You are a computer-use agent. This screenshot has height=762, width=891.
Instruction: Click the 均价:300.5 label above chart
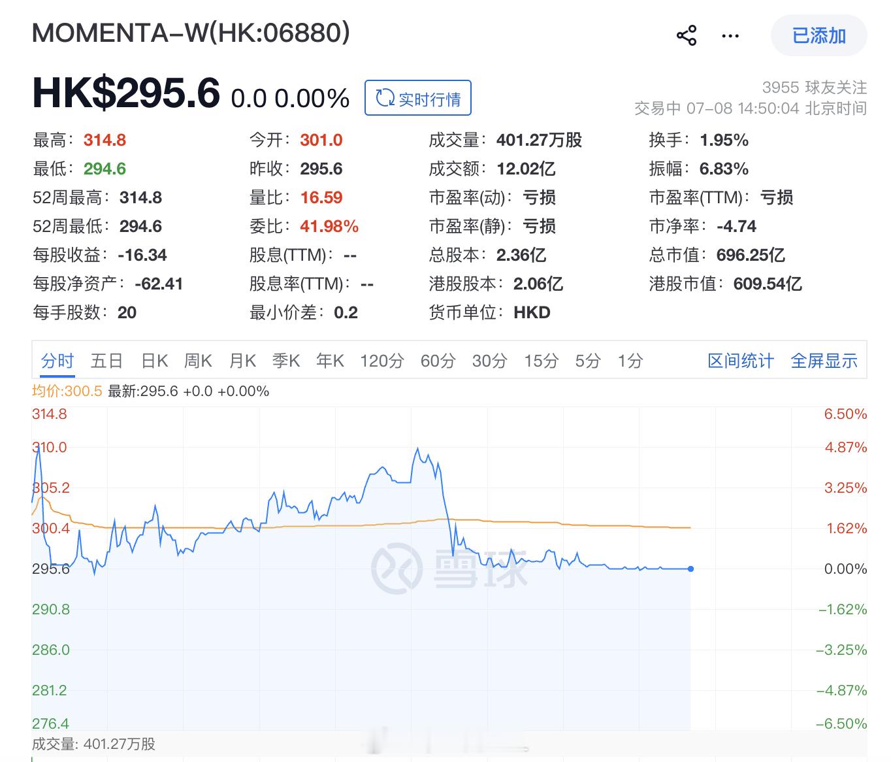click(x=67, y=391)
